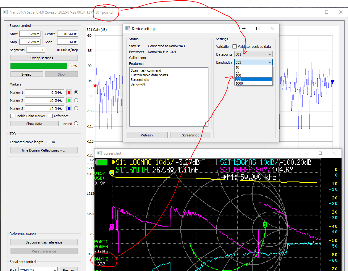Set current sweep as reference
The width and height of the screenshot is (348, 271).
click(x=44, y=242)
